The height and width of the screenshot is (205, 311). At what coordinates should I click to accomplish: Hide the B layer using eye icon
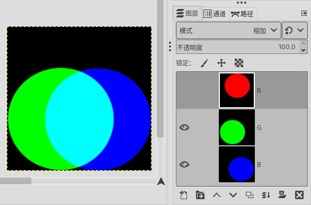pyautogui.click(x=184, y=164)
